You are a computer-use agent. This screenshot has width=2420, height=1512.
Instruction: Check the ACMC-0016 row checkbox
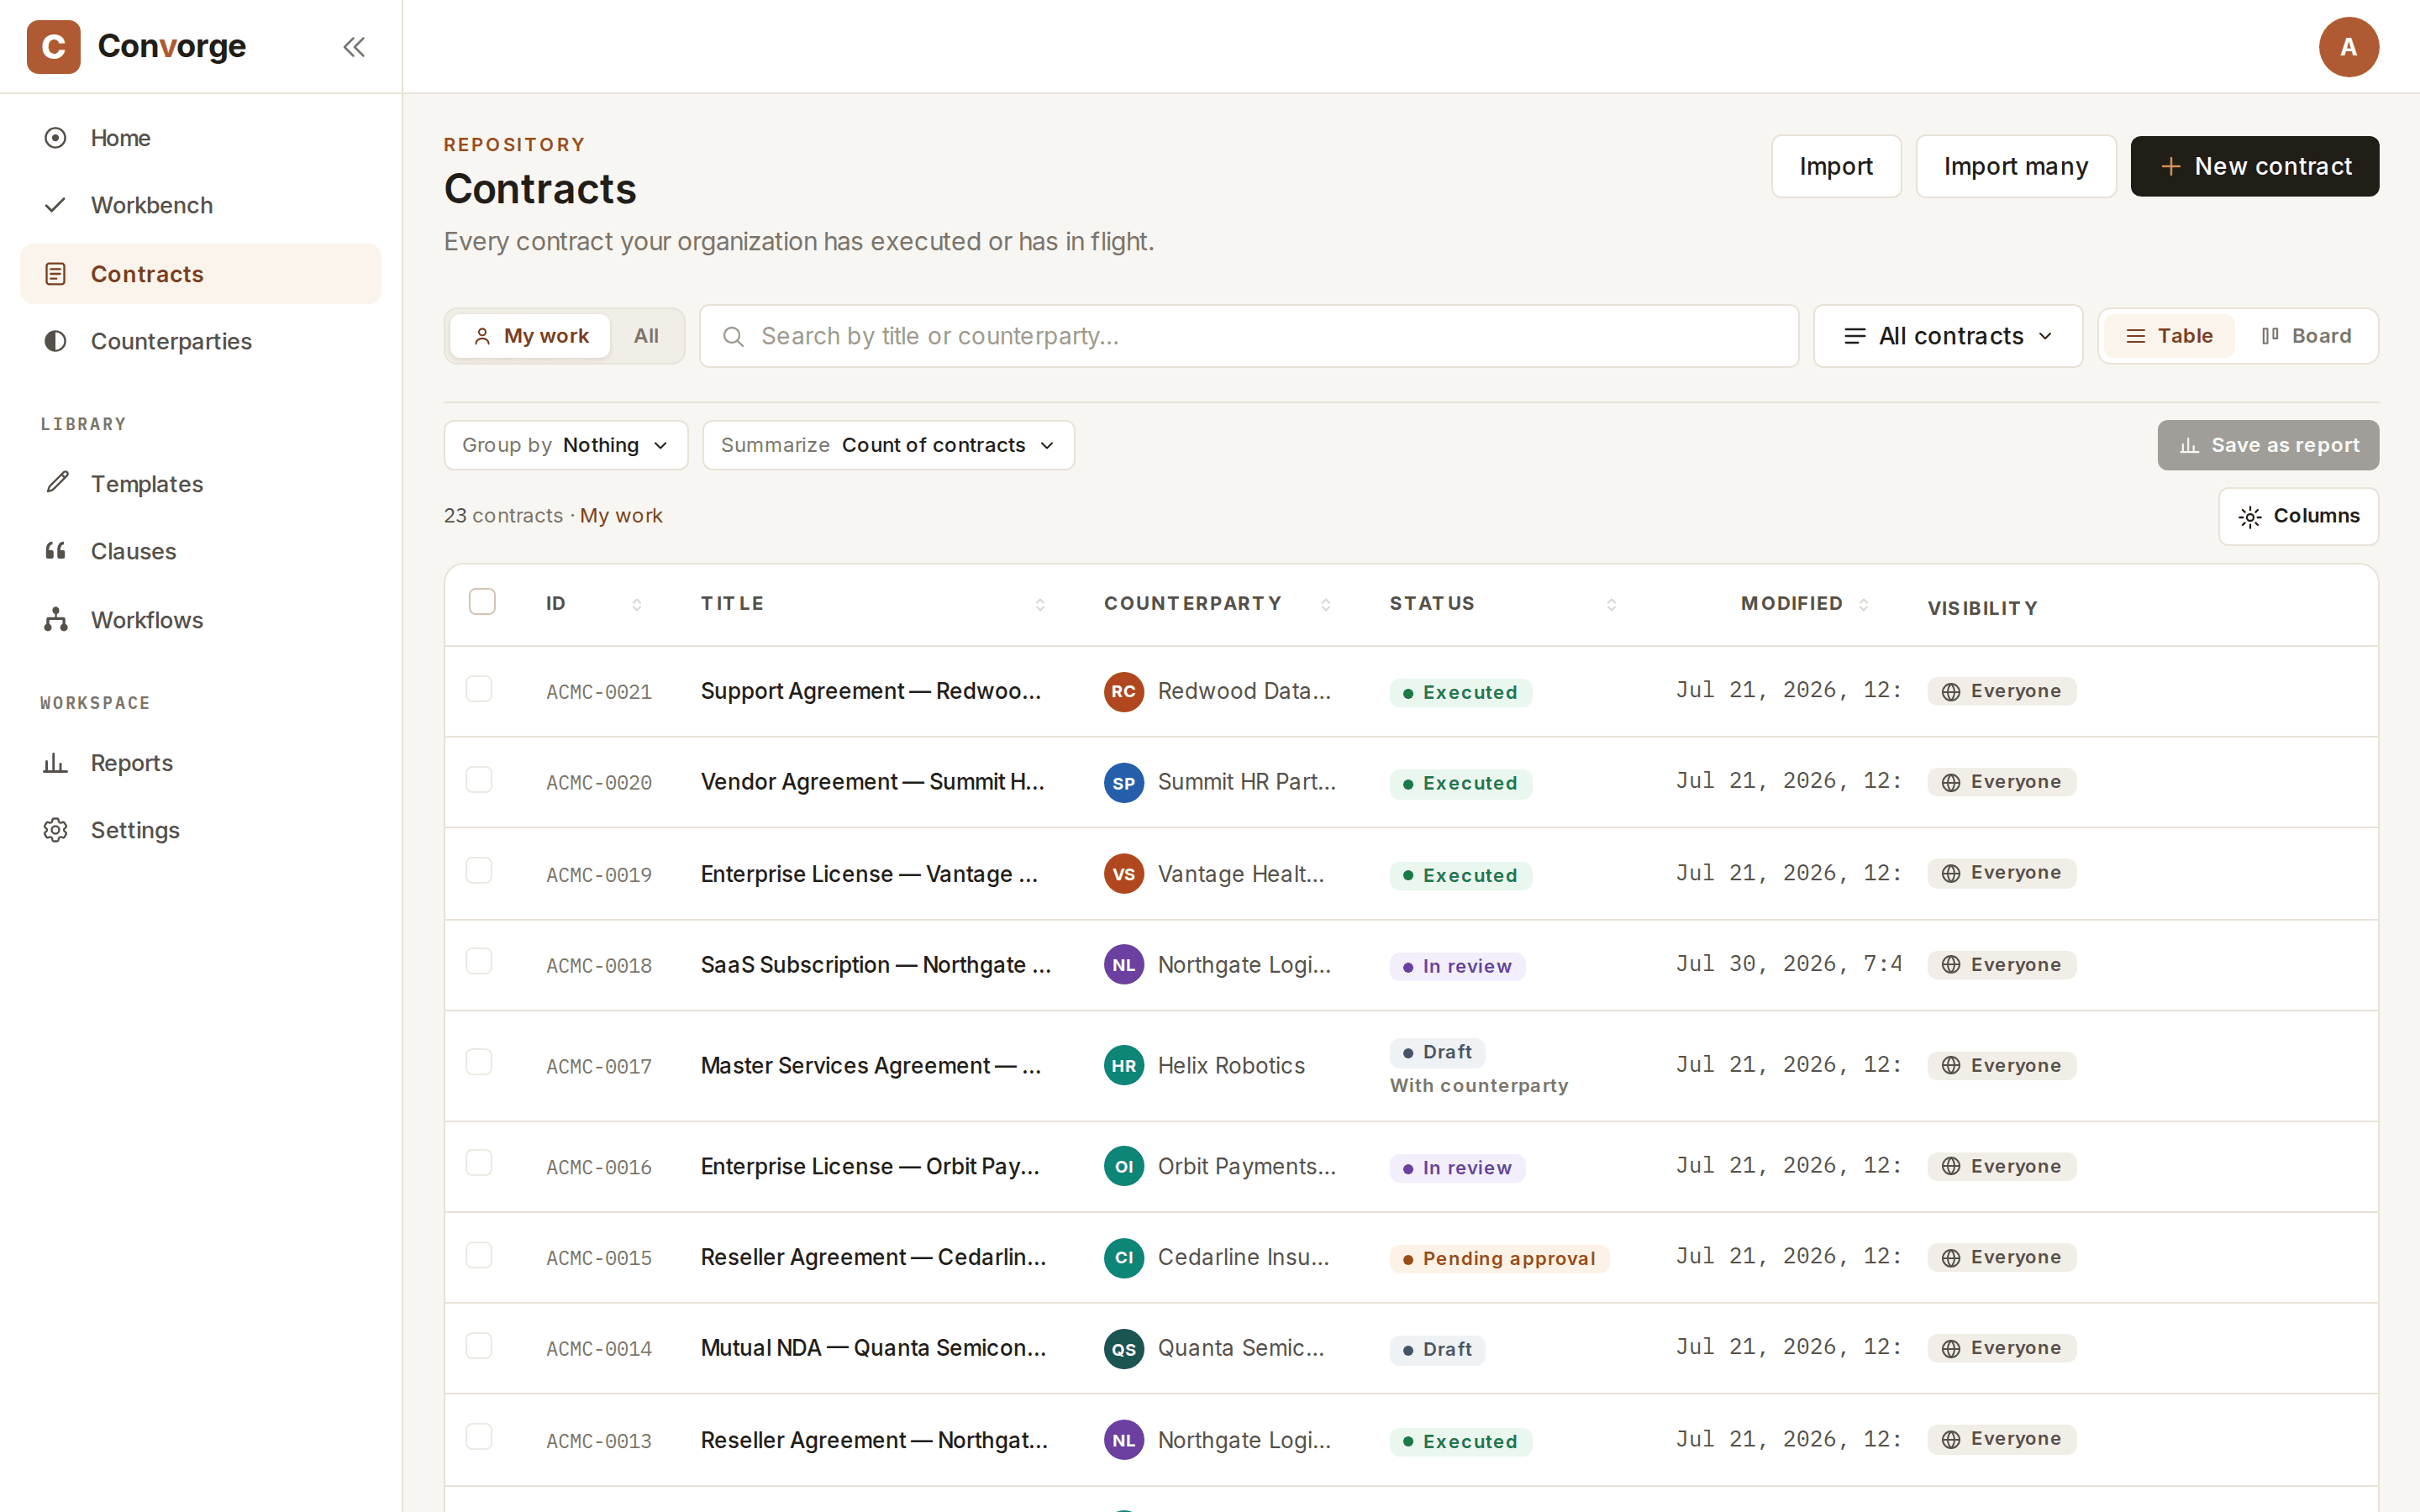pos(479,1163)
